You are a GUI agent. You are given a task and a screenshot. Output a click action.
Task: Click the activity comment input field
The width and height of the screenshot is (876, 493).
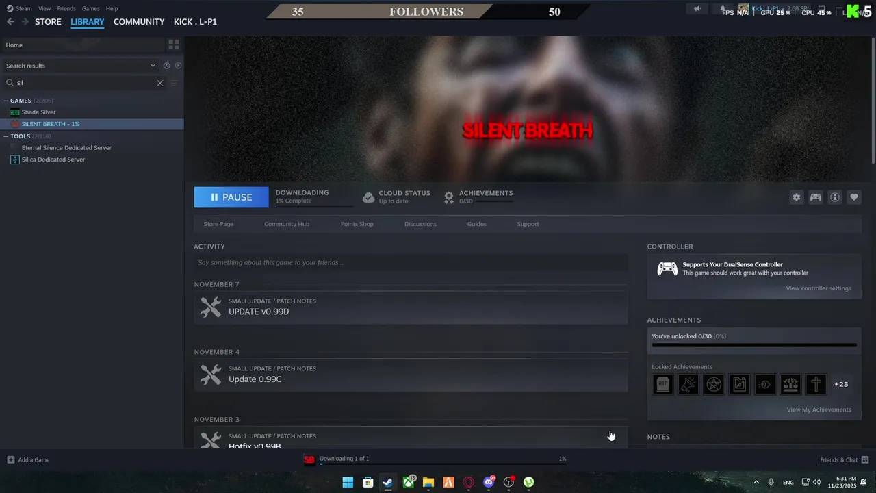411,262
